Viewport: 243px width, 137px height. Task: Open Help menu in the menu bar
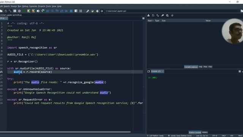coord(59,6)
